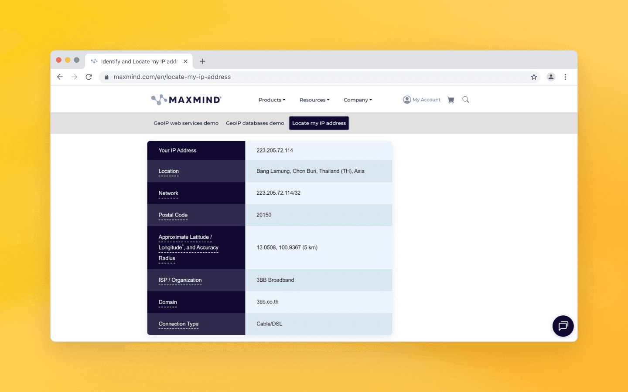Click the page reload icon
The height and width of the screenshot is (392, 628).
click(89, 77)
